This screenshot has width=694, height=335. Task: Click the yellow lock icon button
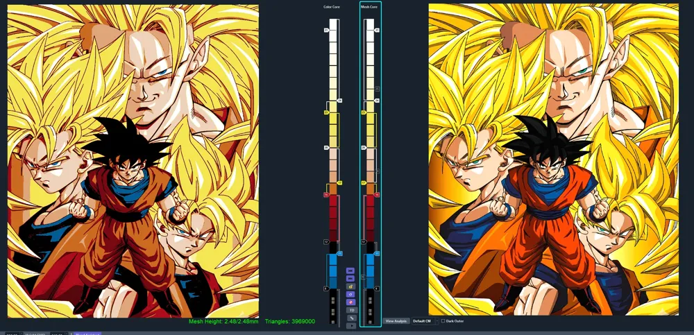[350, 286]
